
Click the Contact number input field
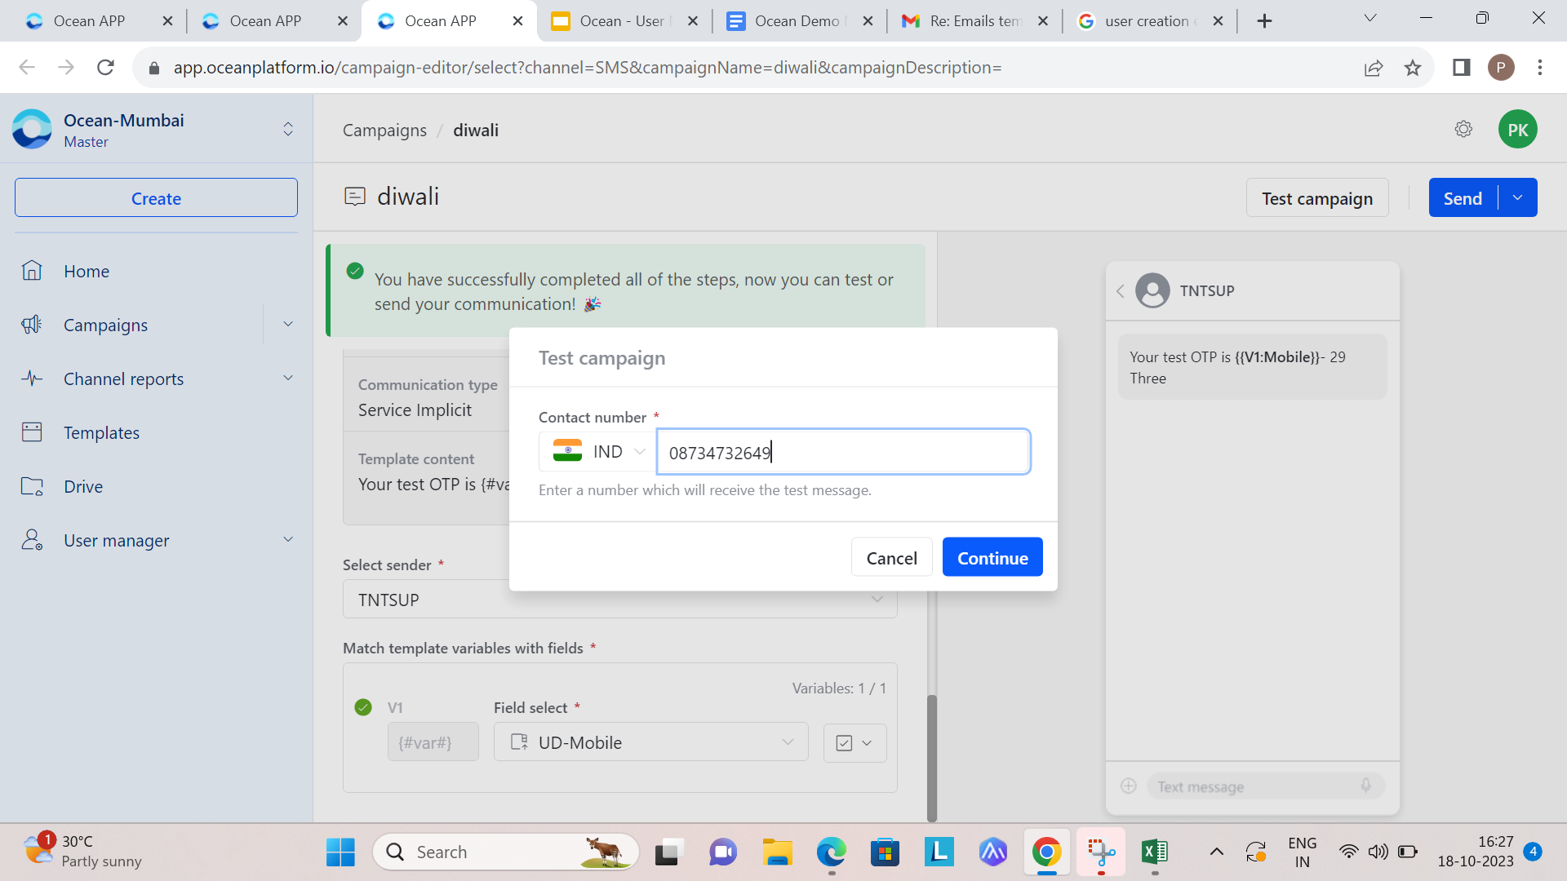[x=843, y=452]
